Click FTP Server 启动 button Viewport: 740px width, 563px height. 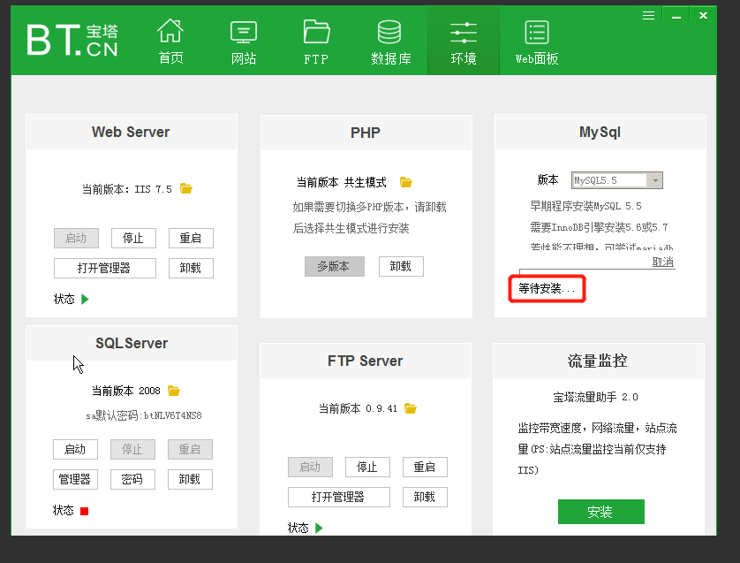pos(310,468)
